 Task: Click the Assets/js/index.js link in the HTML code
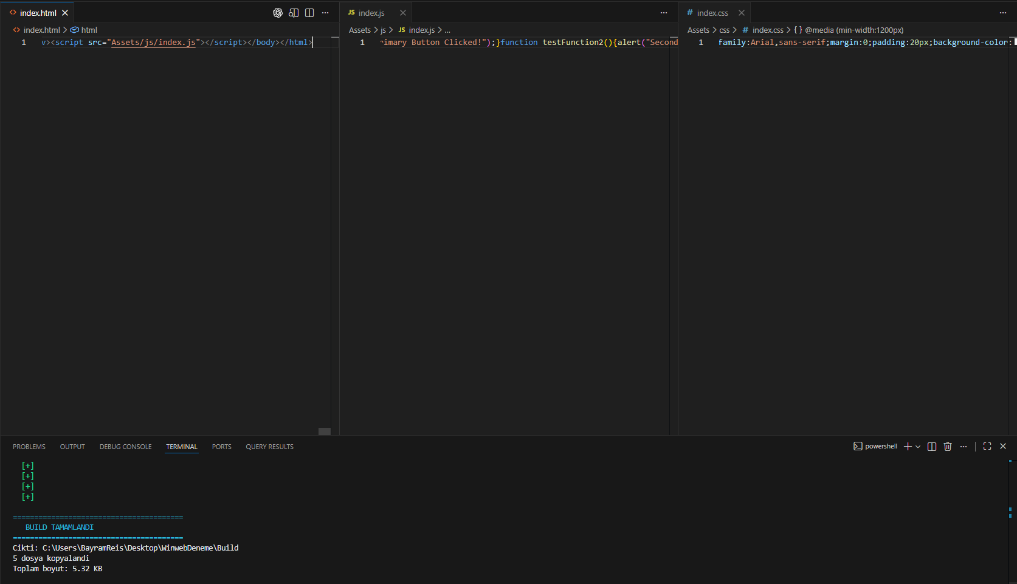coord(154,43)
